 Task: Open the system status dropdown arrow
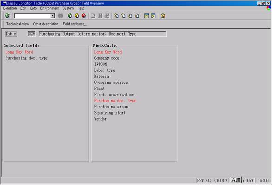click(226, 180)
